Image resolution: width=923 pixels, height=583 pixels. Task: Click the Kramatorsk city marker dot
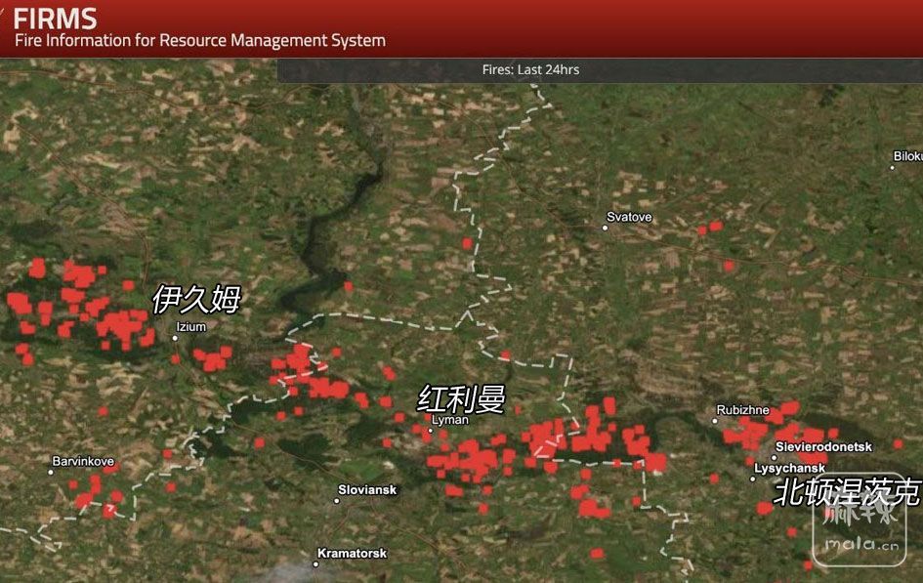pyautogui.click(x=316, y=563)
